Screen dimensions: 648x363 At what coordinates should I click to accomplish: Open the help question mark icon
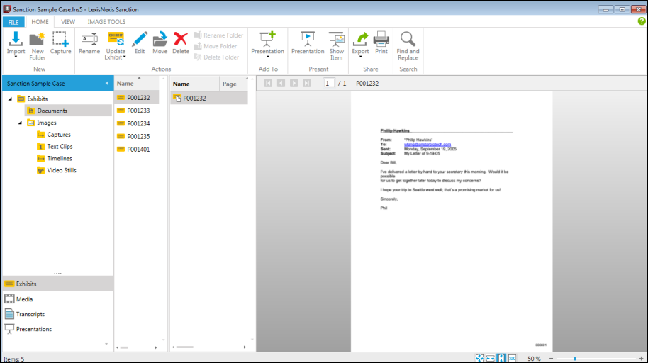[642, 21]
